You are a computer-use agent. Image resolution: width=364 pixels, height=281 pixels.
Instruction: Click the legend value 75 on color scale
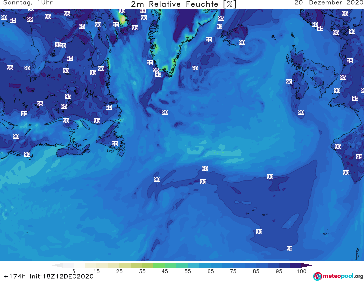[x=233, y=271]
